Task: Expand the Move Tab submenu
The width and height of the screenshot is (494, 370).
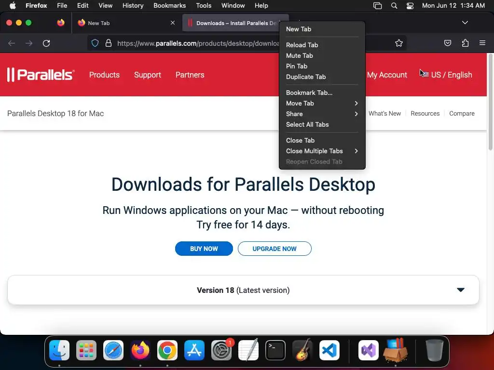Action: (322, 104)
